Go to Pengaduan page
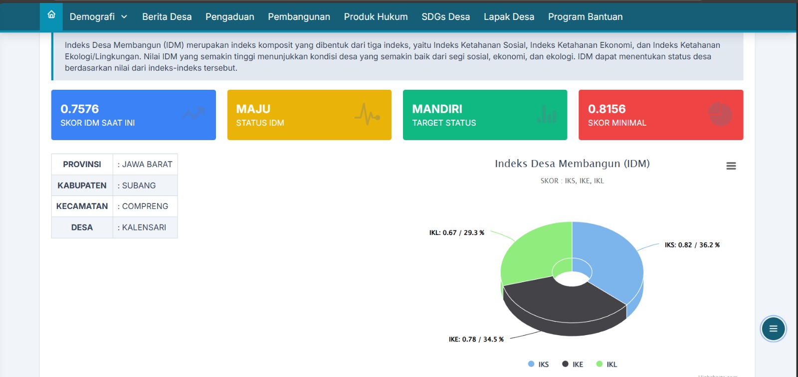Viewport: 798px width, 377px height. tap(229, 17)
